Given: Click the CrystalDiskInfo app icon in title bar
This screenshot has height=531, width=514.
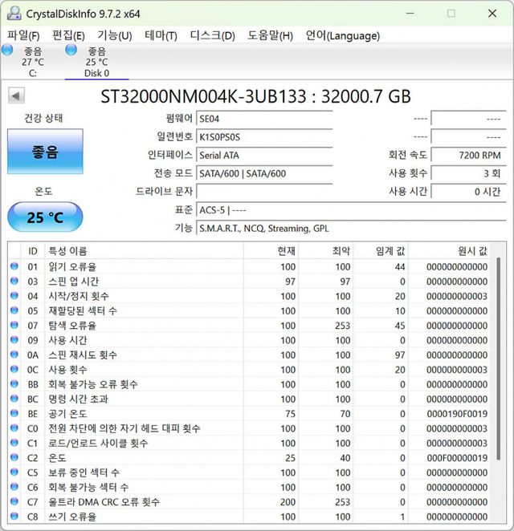Looking at the screenshot, I should [x=14, y=14].
